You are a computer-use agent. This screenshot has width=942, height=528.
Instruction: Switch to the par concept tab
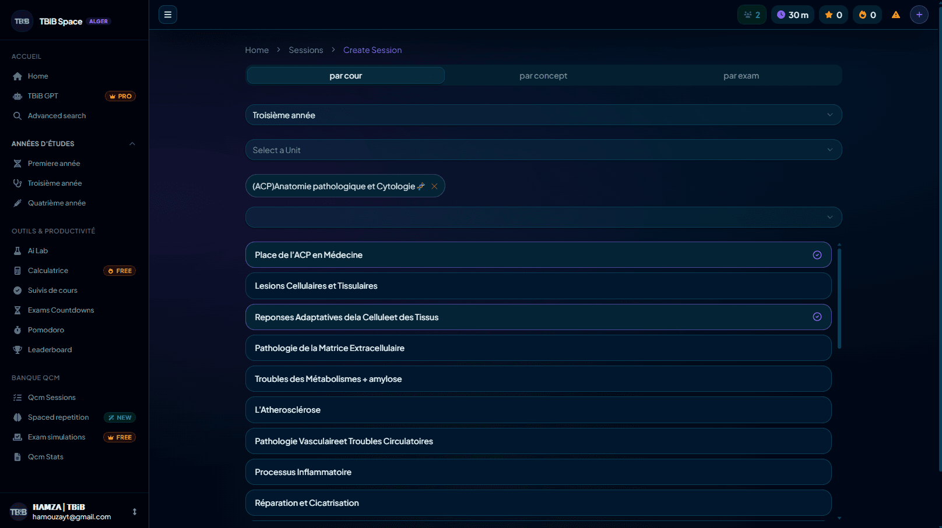543,76
